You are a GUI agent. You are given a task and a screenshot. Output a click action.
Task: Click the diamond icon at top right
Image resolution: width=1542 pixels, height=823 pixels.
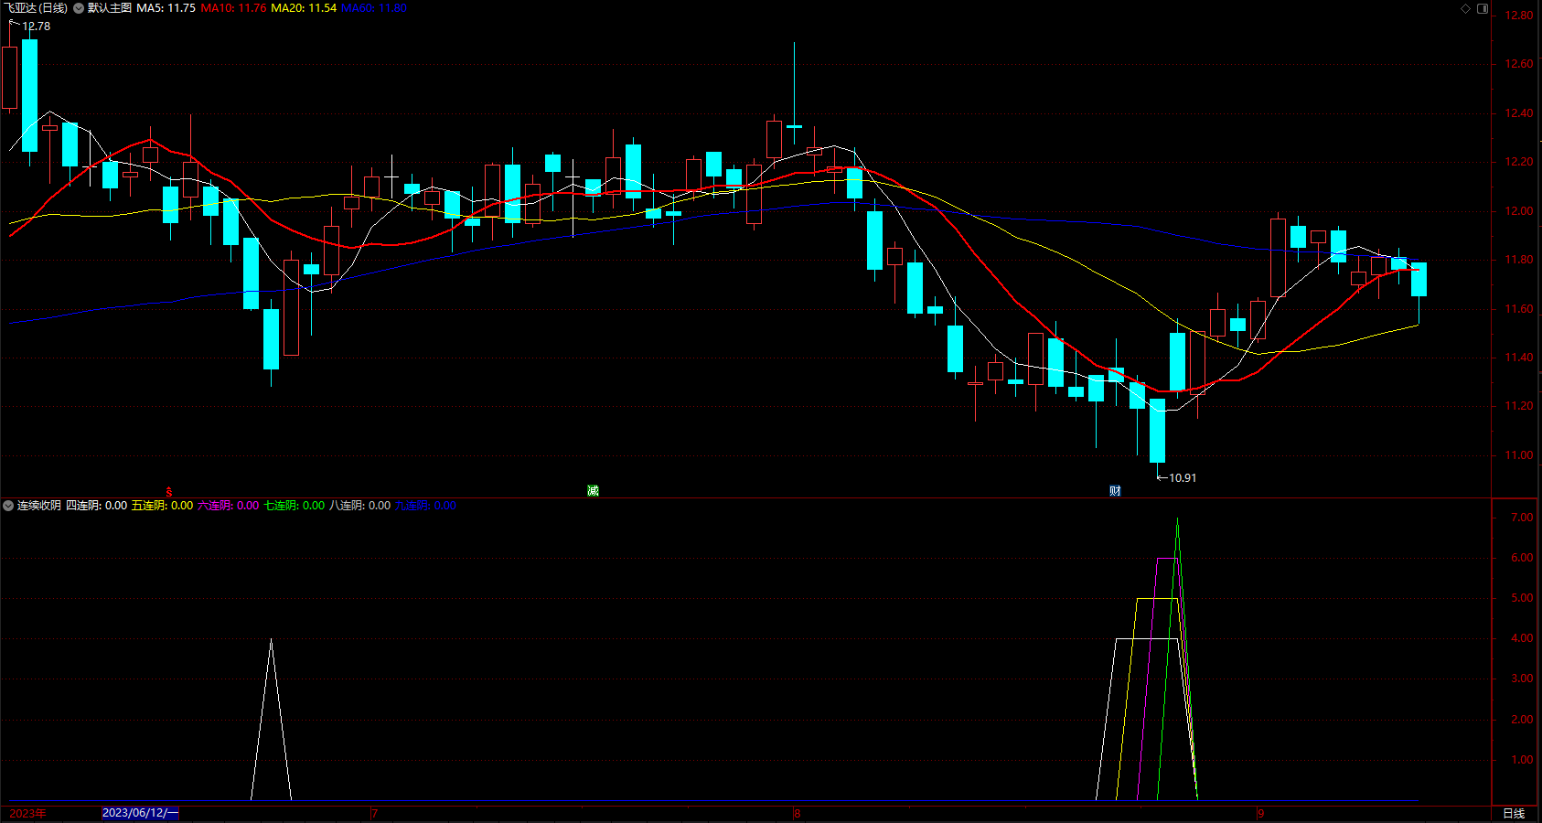tap(1465, 8)
